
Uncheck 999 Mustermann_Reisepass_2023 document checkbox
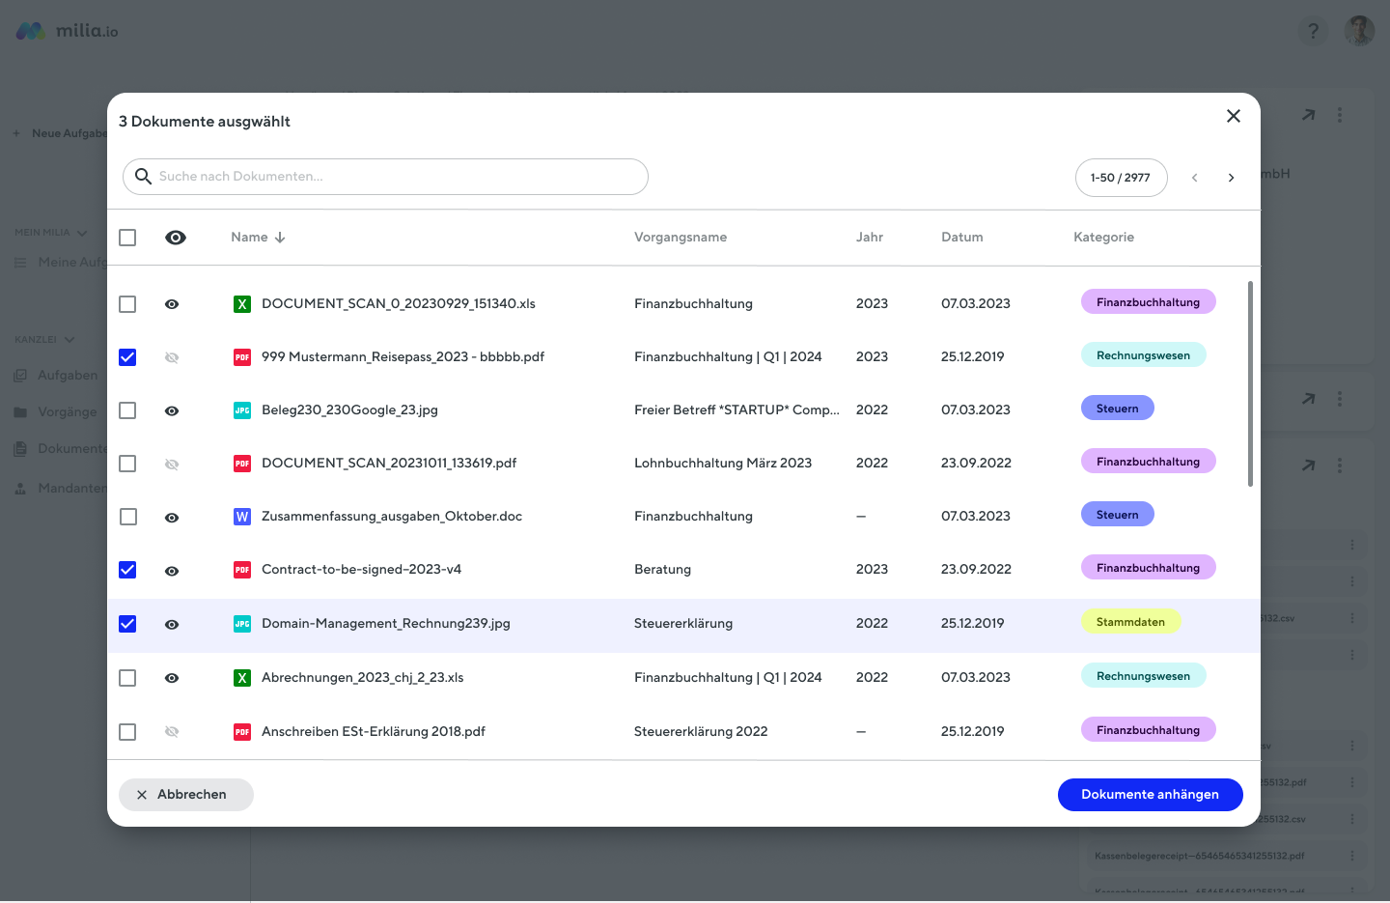click(x=127, y=357)
